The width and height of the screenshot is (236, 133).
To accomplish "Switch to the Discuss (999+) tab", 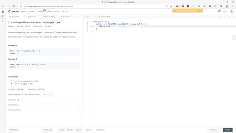I will pyautogui.click(x=49, y=17).
